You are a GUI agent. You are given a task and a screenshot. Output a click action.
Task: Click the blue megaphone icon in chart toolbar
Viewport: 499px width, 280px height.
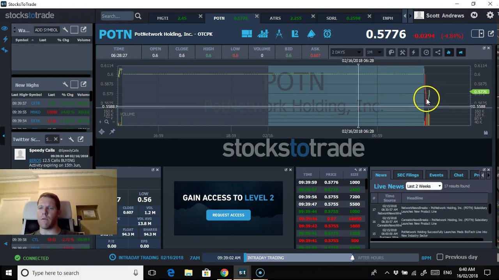(461, 52)
